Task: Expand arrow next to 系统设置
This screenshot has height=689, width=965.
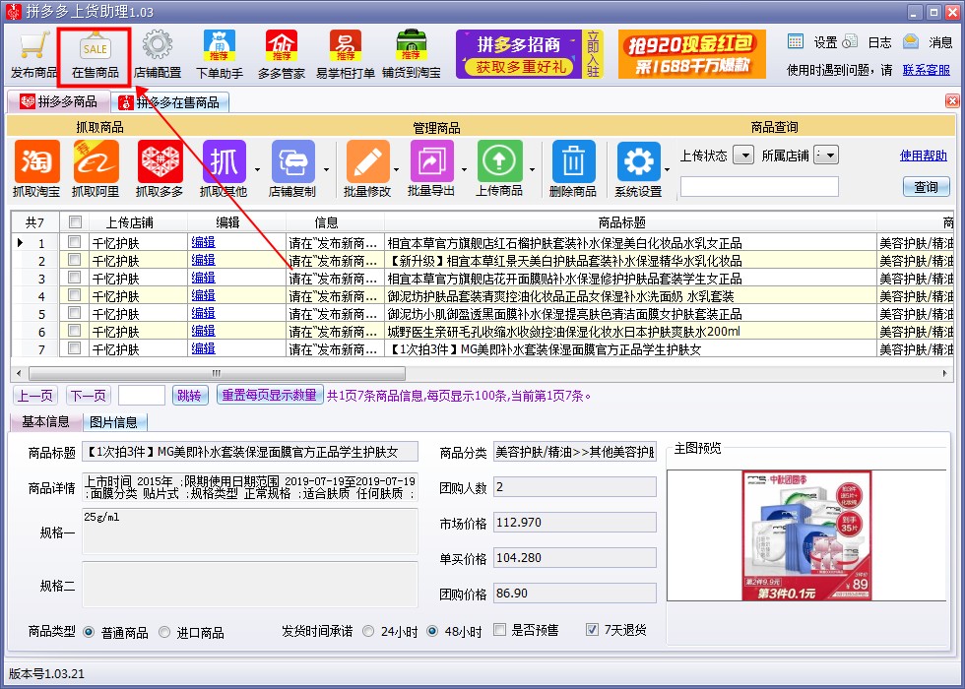Action: (x=668, y=170)
